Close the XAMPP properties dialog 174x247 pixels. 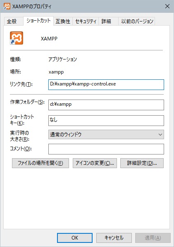[x=167, y=6]
